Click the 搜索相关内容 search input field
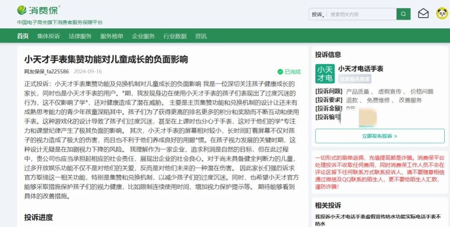The image size is (450, 227). coord(360,14)
